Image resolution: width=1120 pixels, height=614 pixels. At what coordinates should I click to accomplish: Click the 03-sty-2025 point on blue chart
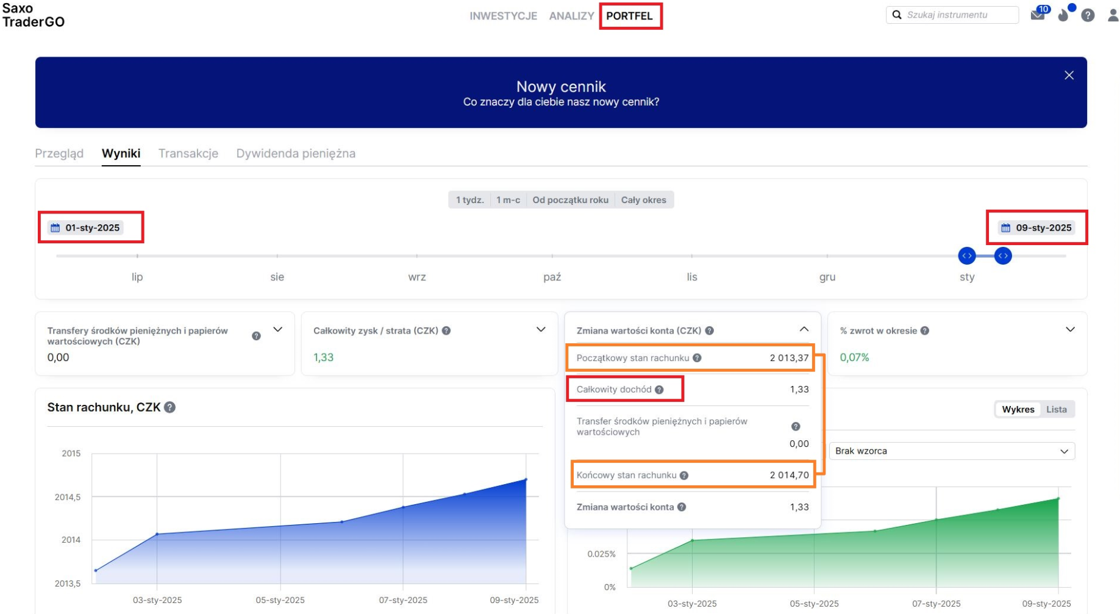(157, 534)
